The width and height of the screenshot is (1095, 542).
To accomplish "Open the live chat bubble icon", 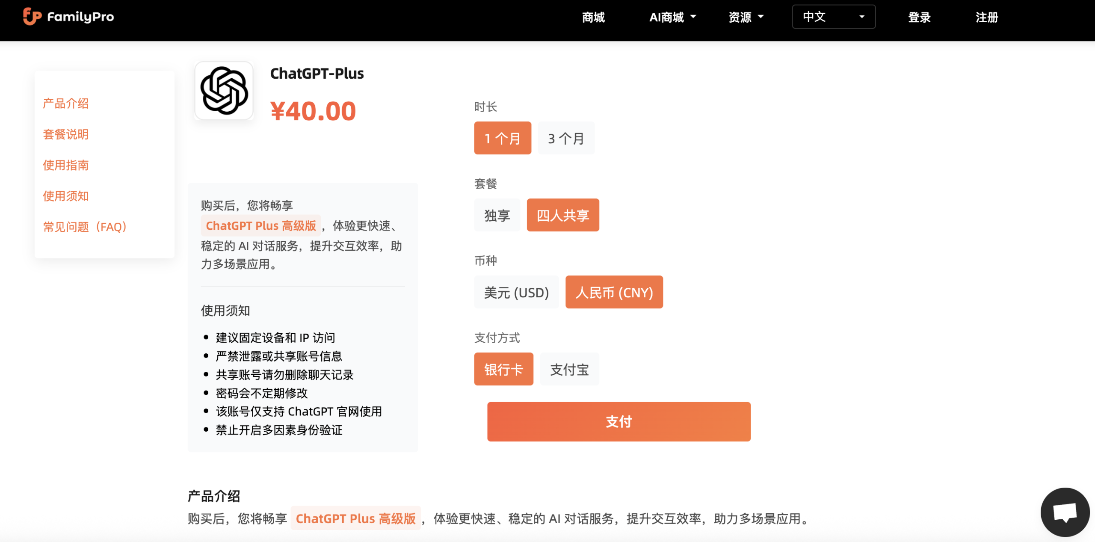I will click(x=1065, y=512).
